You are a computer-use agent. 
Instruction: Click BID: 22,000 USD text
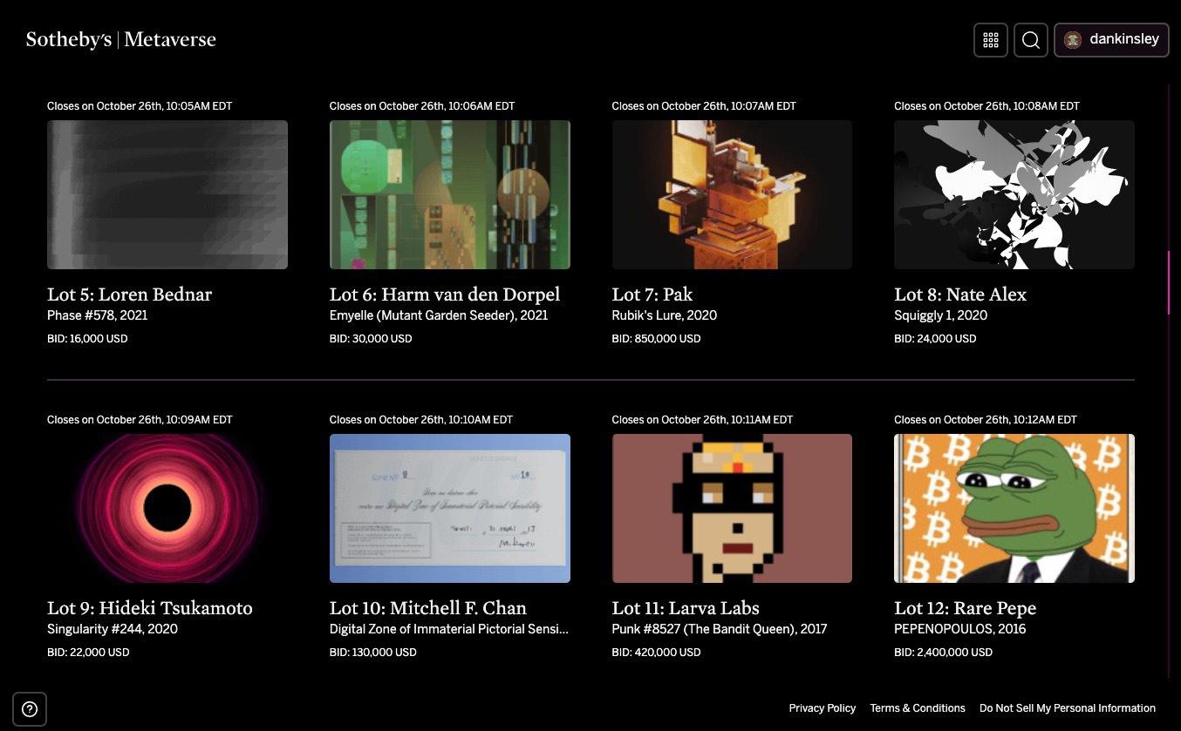pos(88,653)
